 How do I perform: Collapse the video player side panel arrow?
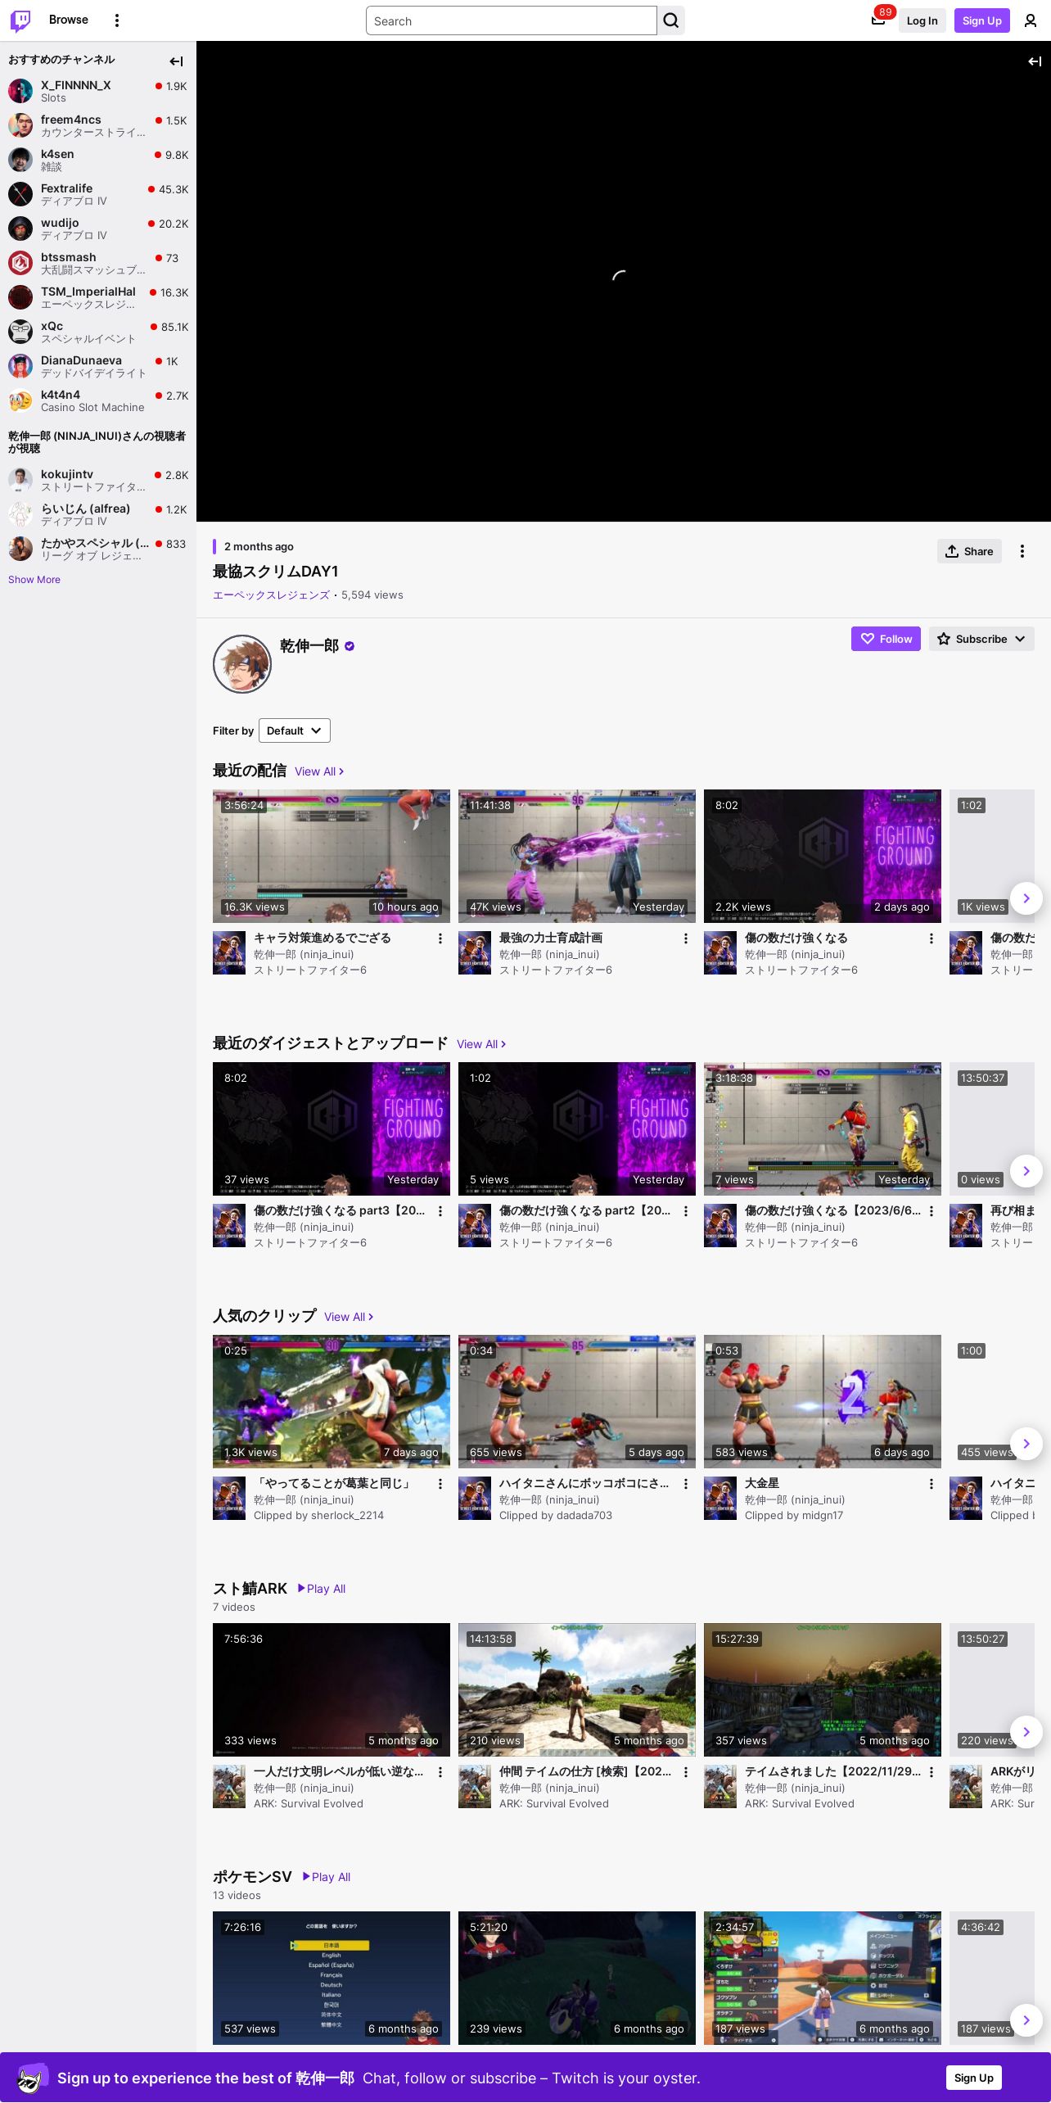(1035, 61)
